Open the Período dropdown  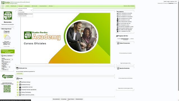pos(7,59)
